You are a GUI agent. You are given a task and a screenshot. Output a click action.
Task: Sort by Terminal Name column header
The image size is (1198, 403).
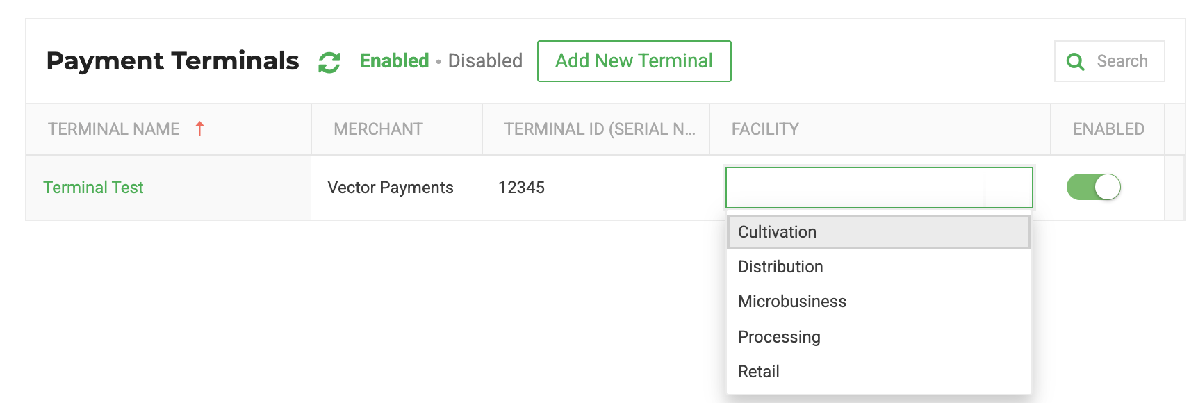point(114,129)
